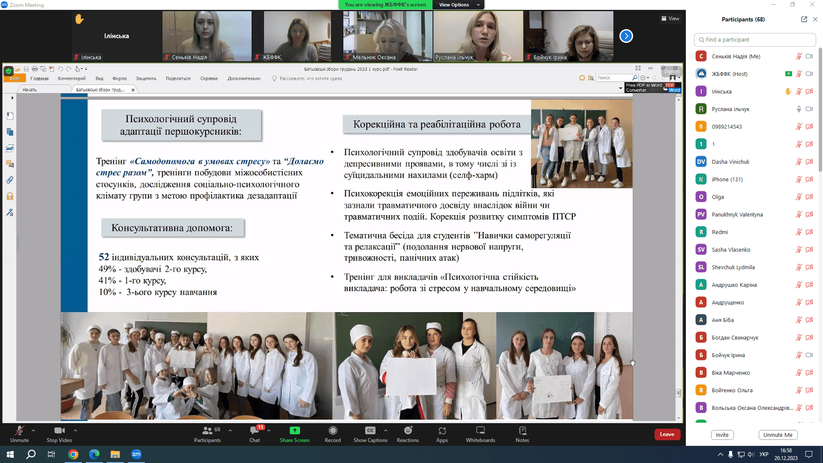Image resolution: width=823 pixels, height=463 pixels.
Task: Open the Файл menu in Foxit
Action: click(15, 78)
